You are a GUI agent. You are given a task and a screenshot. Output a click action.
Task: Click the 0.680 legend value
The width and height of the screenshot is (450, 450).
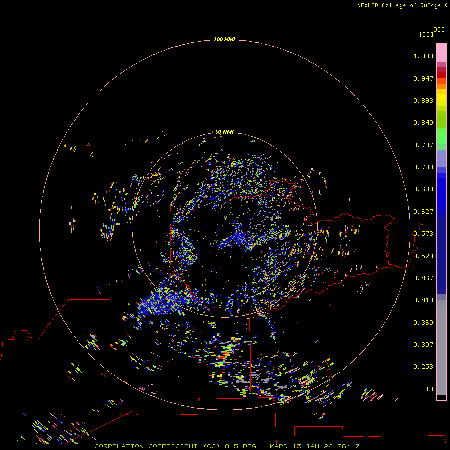tap(423, 189)
